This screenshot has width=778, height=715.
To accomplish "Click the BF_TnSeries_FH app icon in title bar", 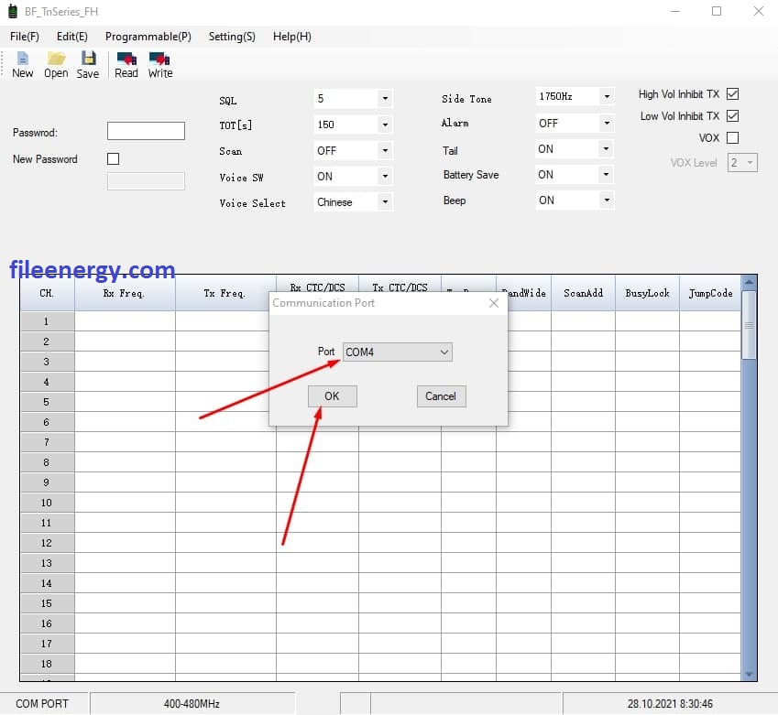I will [x=13, y=11].
